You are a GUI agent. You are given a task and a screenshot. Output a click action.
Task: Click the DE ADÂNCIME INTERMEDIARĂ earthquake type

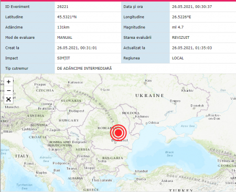(84, 68)
